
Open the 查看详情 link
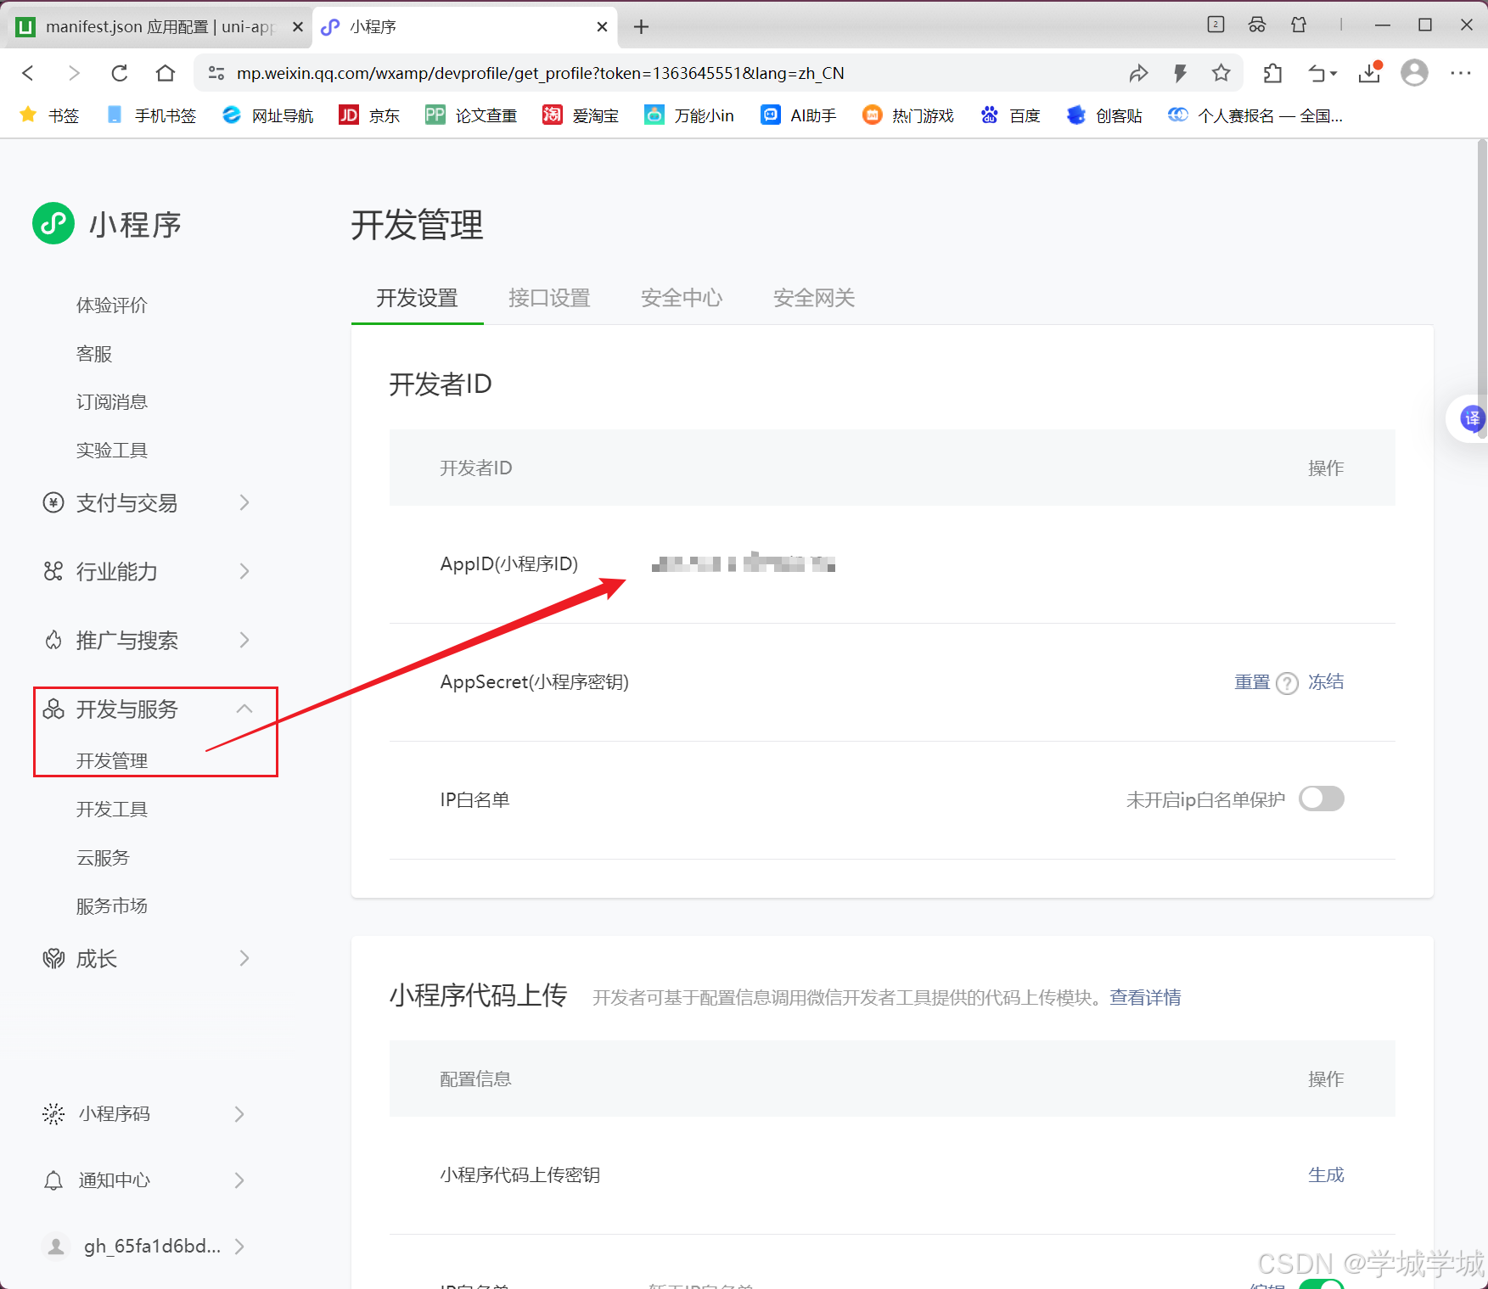pos(1144,997)
